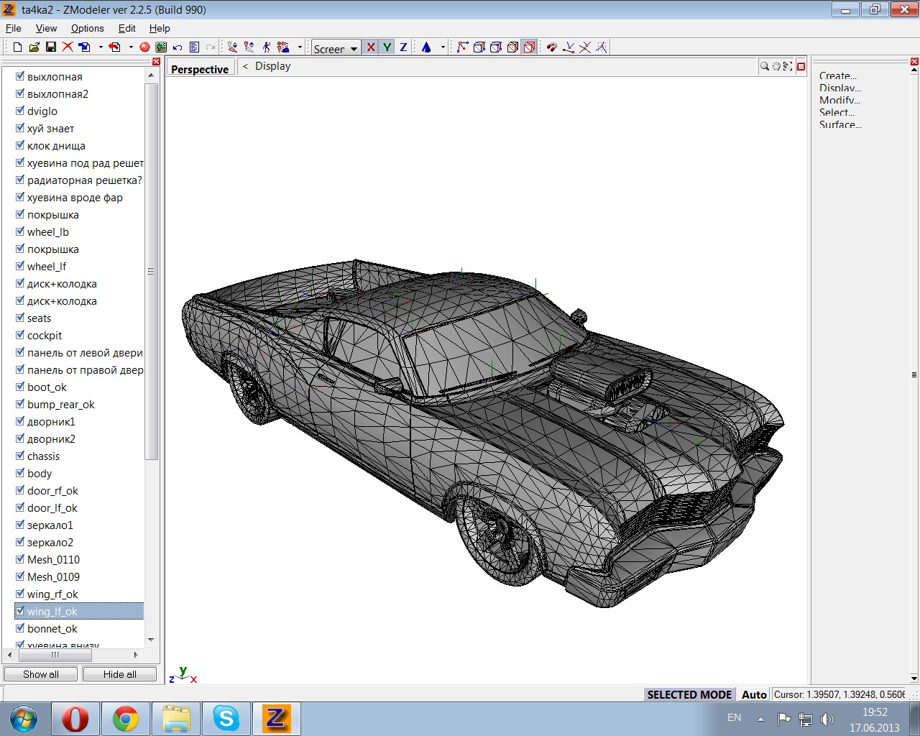The height and width of the screenshot is (736, 920).
Task: Toggle the bonnet_ok object checkbox
Action: pyautogui.click(x=20, y=628)
